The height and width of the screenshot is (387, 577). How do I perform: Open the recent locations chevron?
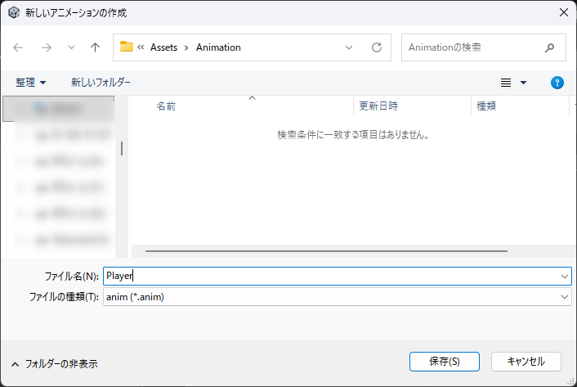point(71,47)
